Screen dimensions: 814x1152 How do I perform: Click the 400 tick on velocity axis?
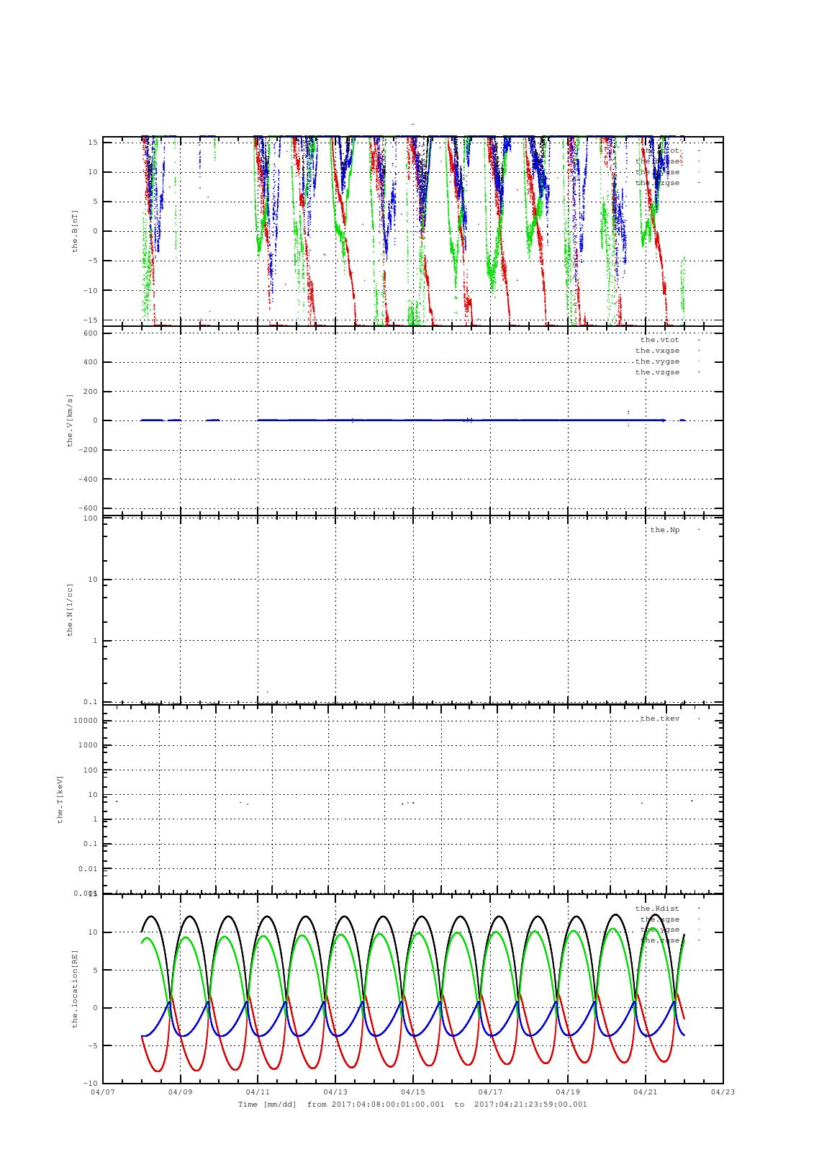[90, 362]
